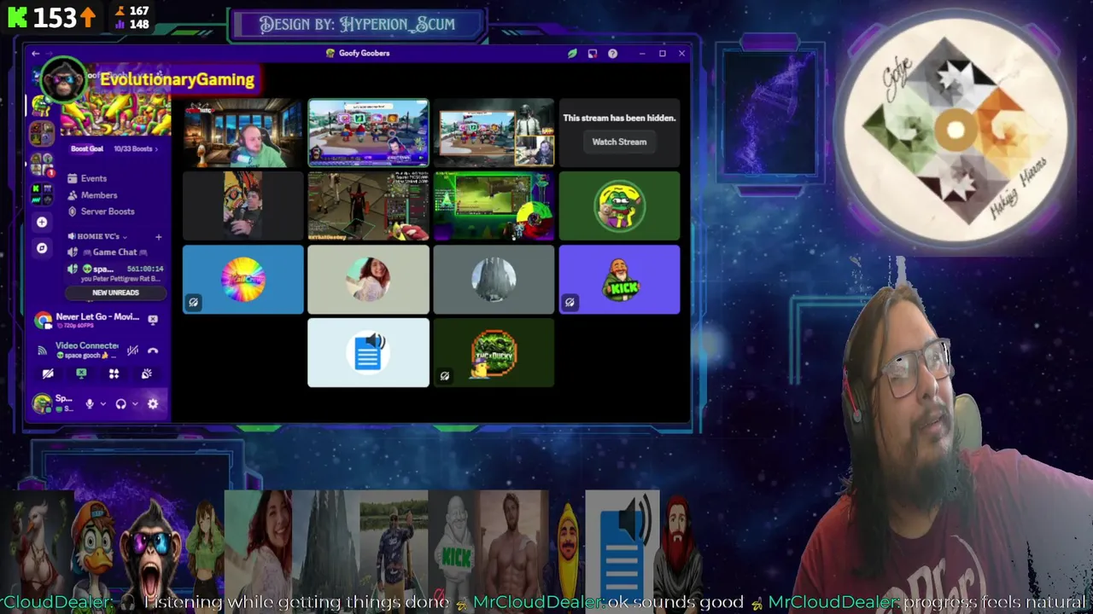Select the person holding mask webcam tile
1093x614 pixels.
coord(243,206)
